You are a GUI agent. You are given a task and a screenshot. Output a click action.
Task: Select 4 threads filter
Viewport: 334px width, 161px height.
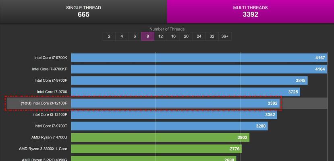(x=122, y=36)
